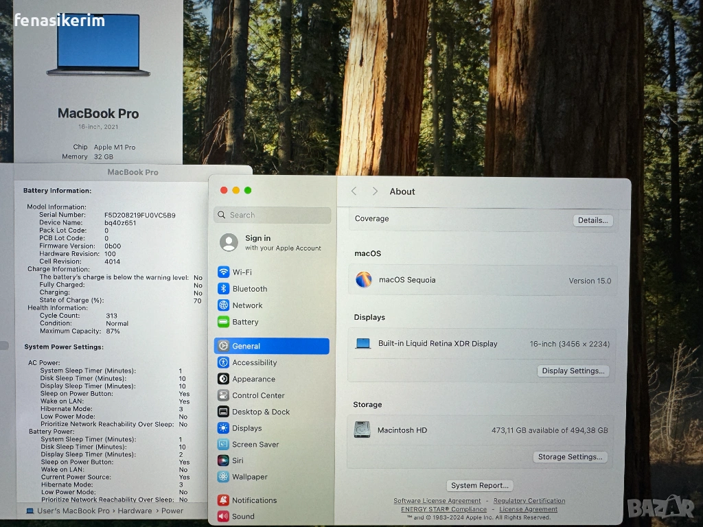703x527 pixels.
Task: Select Desktop & Dock in the sidebar
Action: 261,412
